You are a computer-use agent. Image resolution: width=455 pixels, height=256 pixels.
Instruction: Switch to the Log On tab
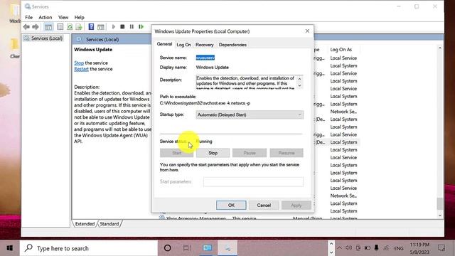coord(183,45)
